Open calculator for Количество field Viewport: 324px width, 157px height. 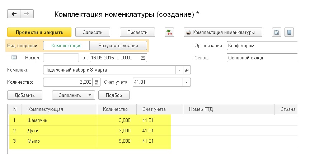coord(96,82)
